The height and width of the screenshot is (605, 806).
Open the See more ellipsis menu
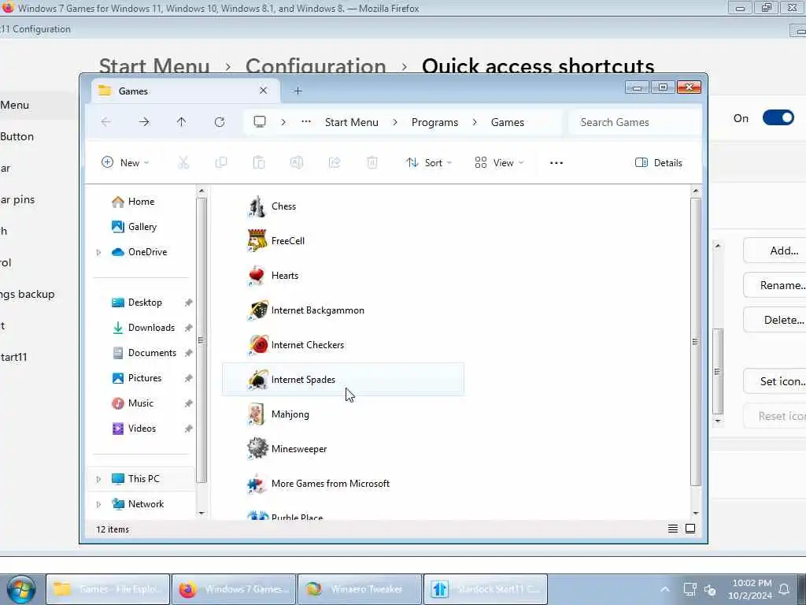click(x=556, y=162)
